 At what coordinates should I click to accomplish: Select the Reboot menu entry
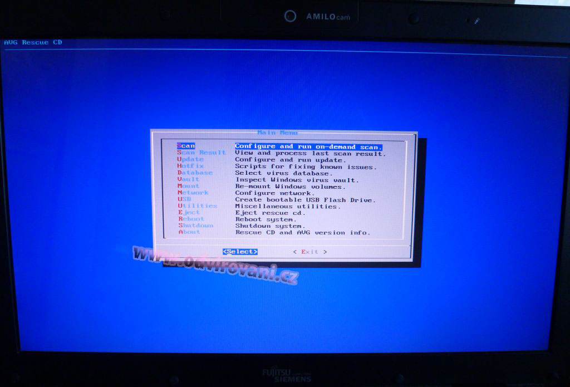191,219
